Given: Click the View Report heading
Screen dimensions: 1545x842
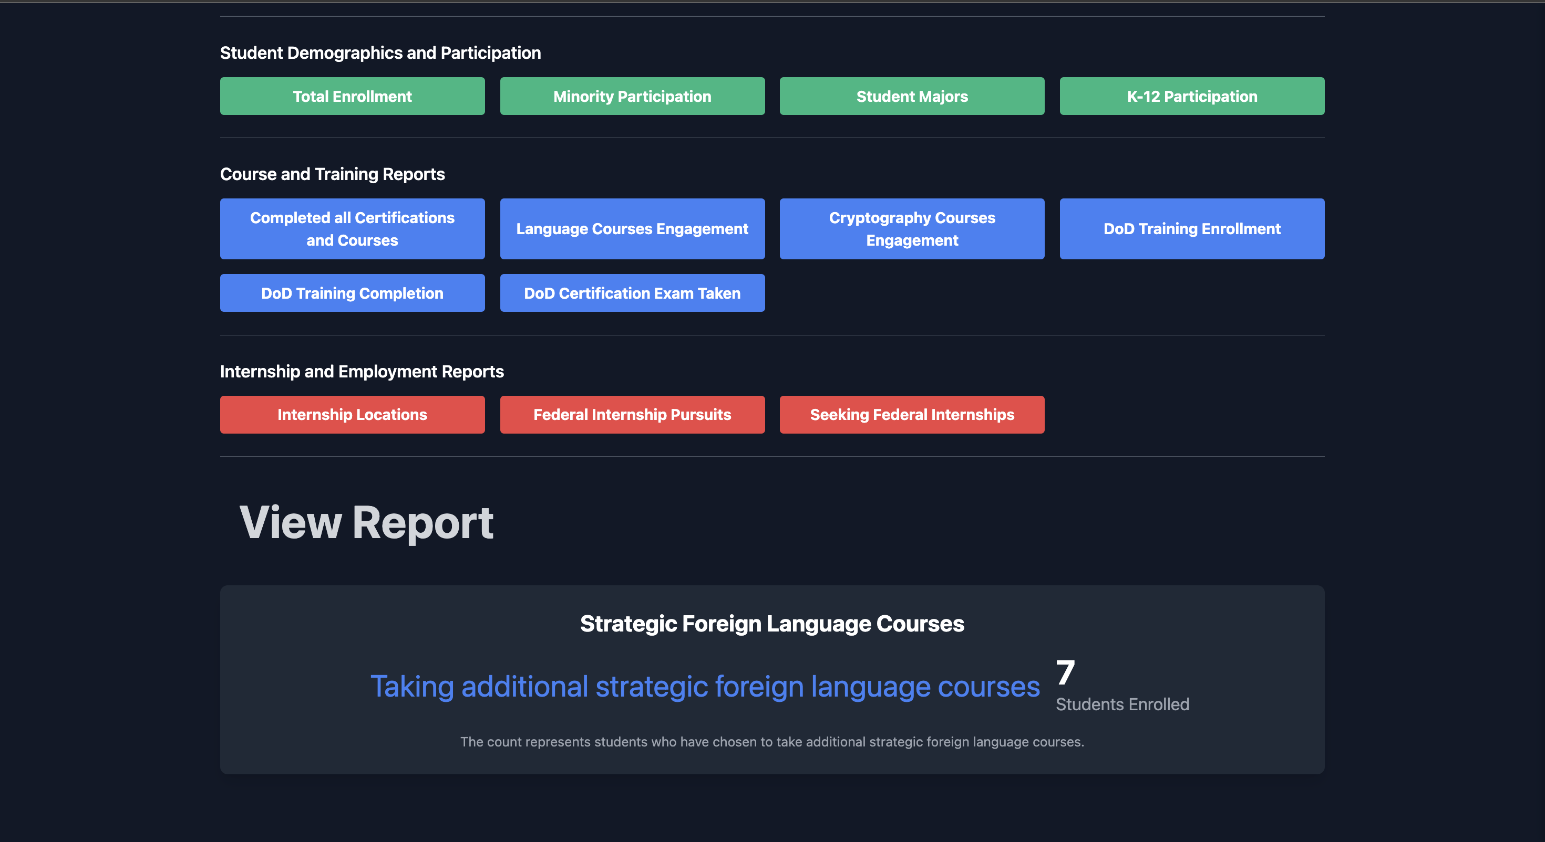Looking at the screenshot, I should point(366,522).
